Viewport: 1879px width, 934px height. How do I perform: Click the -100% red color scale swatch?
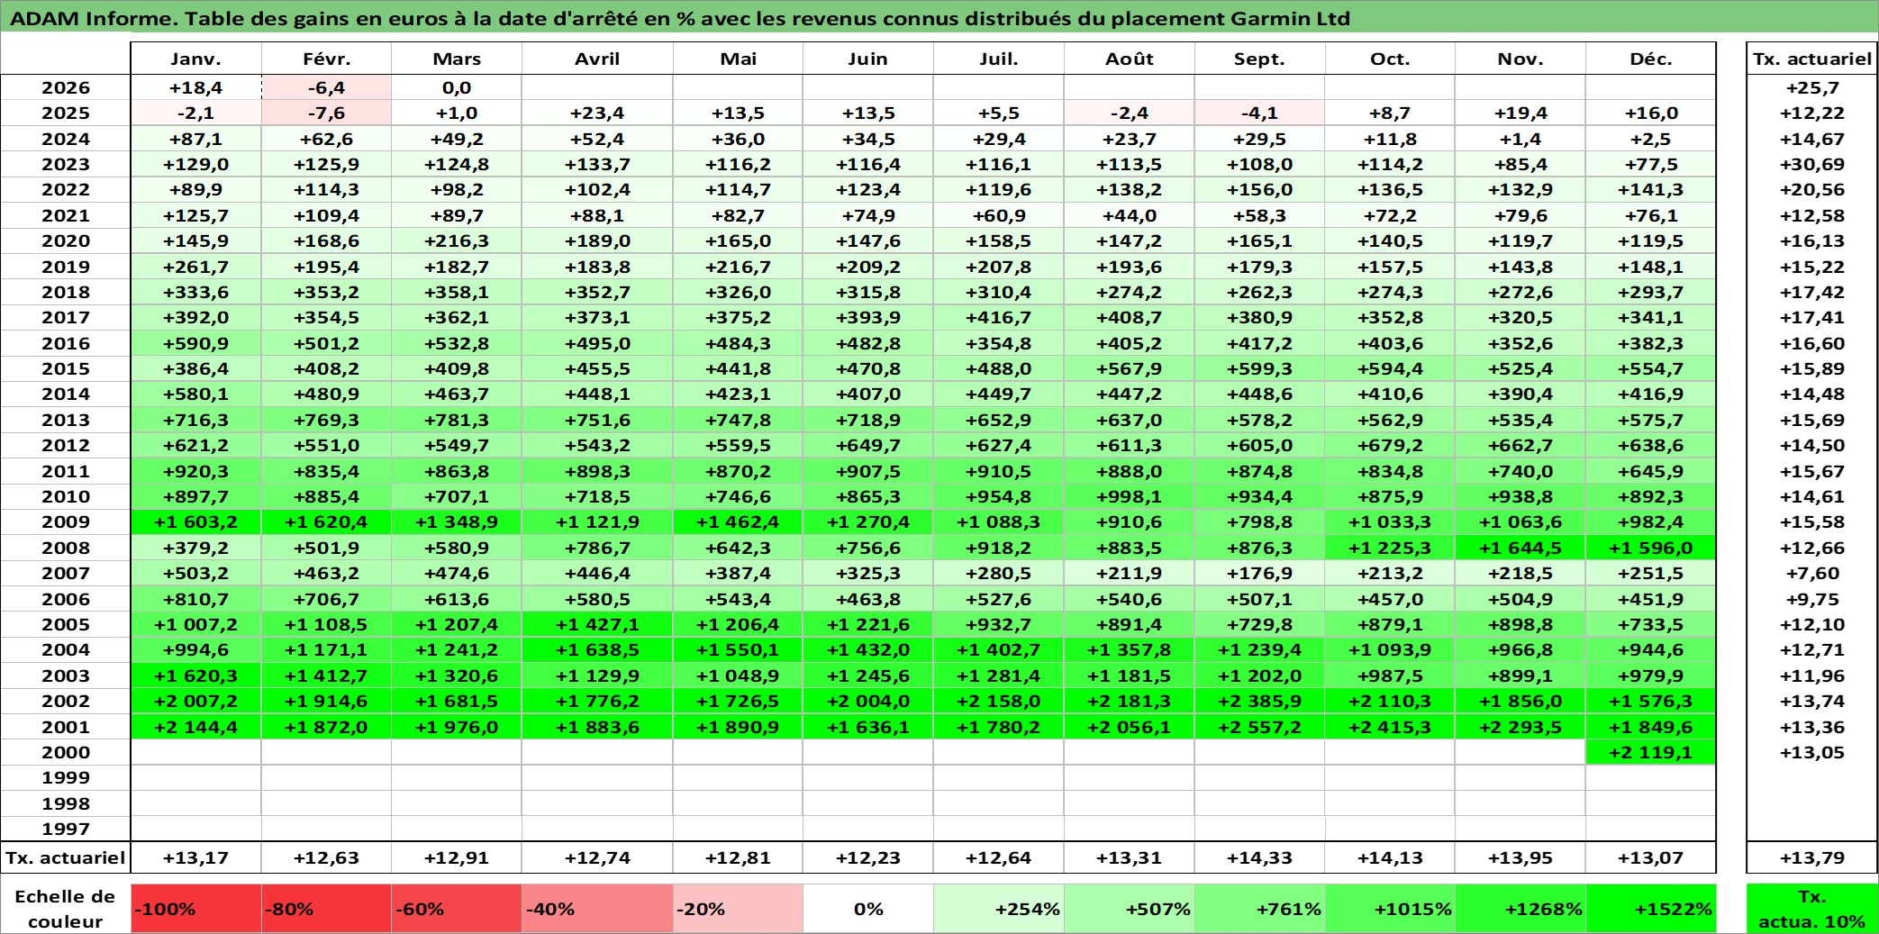[x=196, y=909]
